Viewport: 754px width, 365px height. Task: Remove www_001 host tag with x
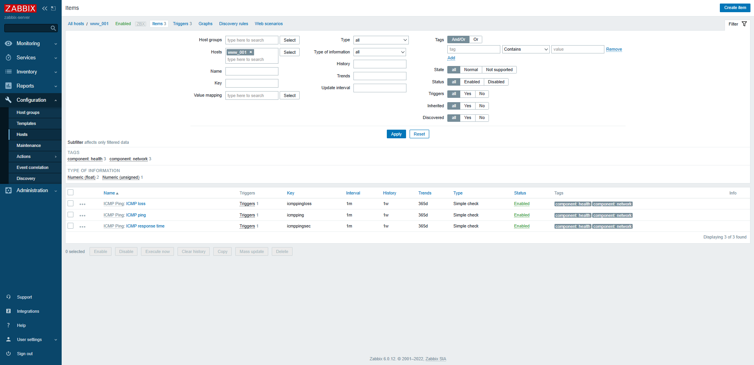tap(251, 52)
